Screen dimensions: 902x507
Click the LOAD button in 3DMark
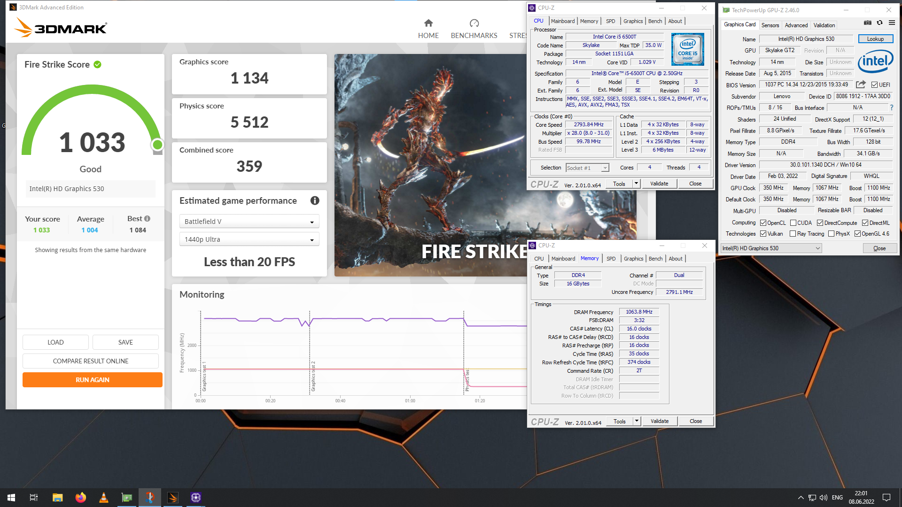click(55, 342)
